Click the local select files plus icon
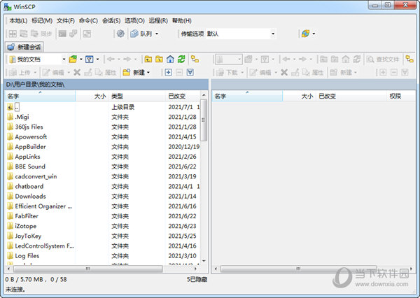The width and height of the screenshot is (420, 298). (x=168, y=72)
